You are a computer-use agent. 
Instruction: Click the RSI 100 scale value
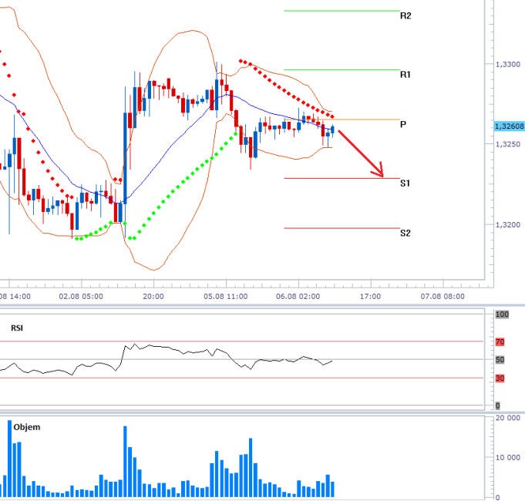tap(502, 314)
